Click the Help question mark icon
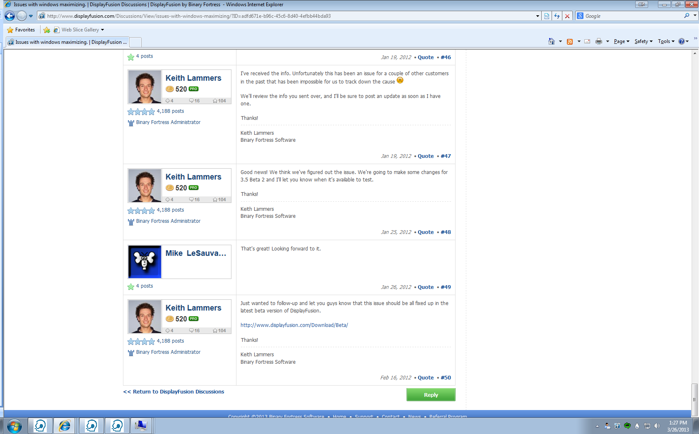The width and height of the screenshot is (699, 434). 681,41
